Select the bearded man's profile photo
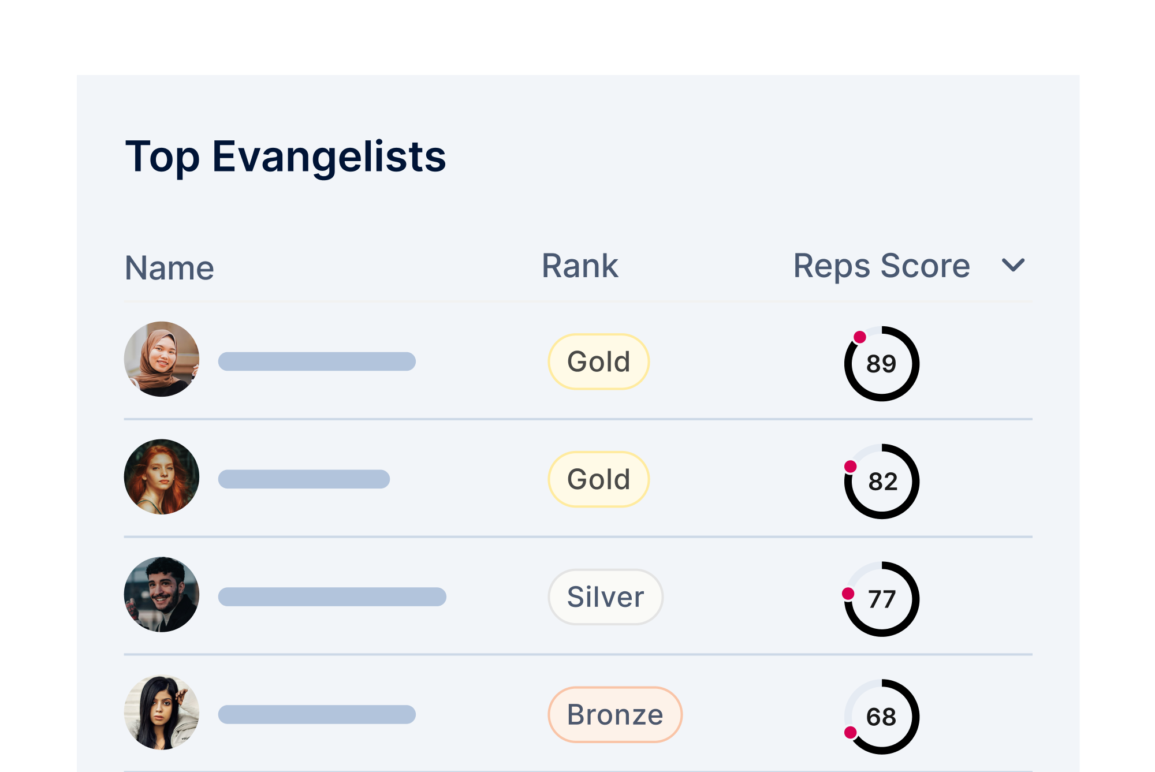 coord(162,595)
